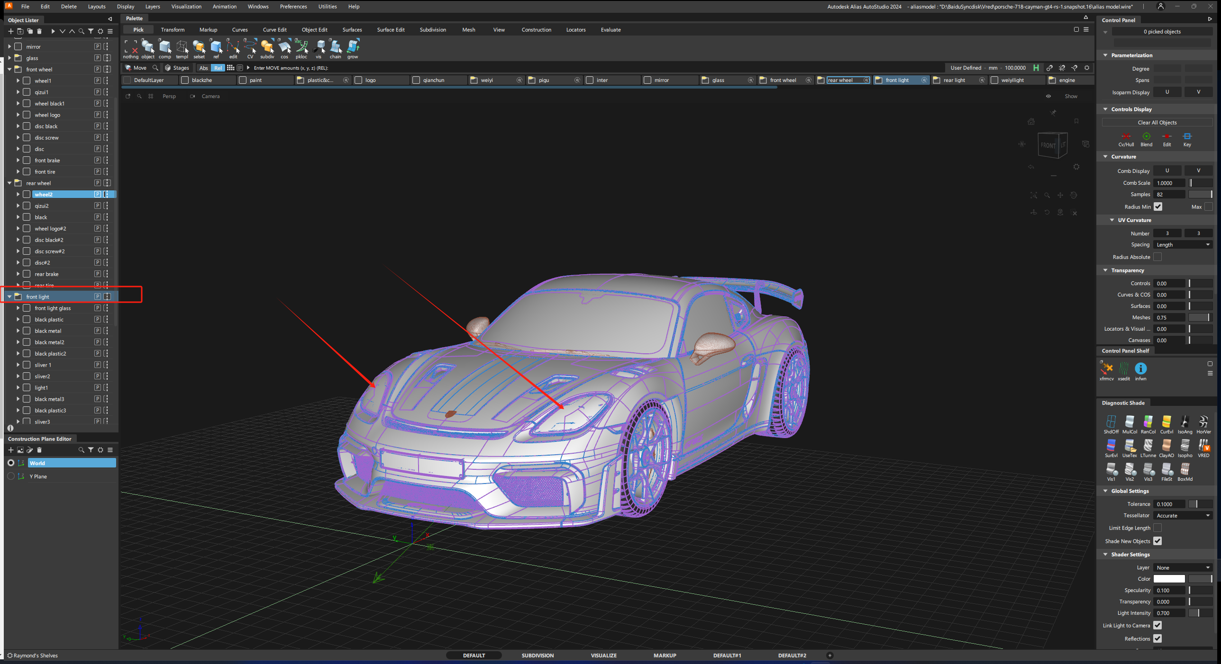Toggle the Reflections checkbox
1221x664 pixels.
pos(1158,638)
